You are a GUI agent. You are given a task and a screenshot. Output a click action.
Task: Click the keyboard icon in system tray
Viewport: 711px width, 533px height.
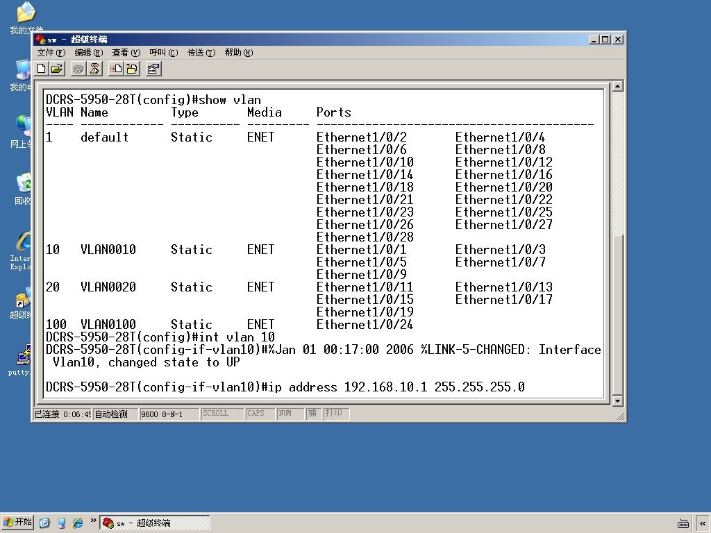[x=683, y=524]
